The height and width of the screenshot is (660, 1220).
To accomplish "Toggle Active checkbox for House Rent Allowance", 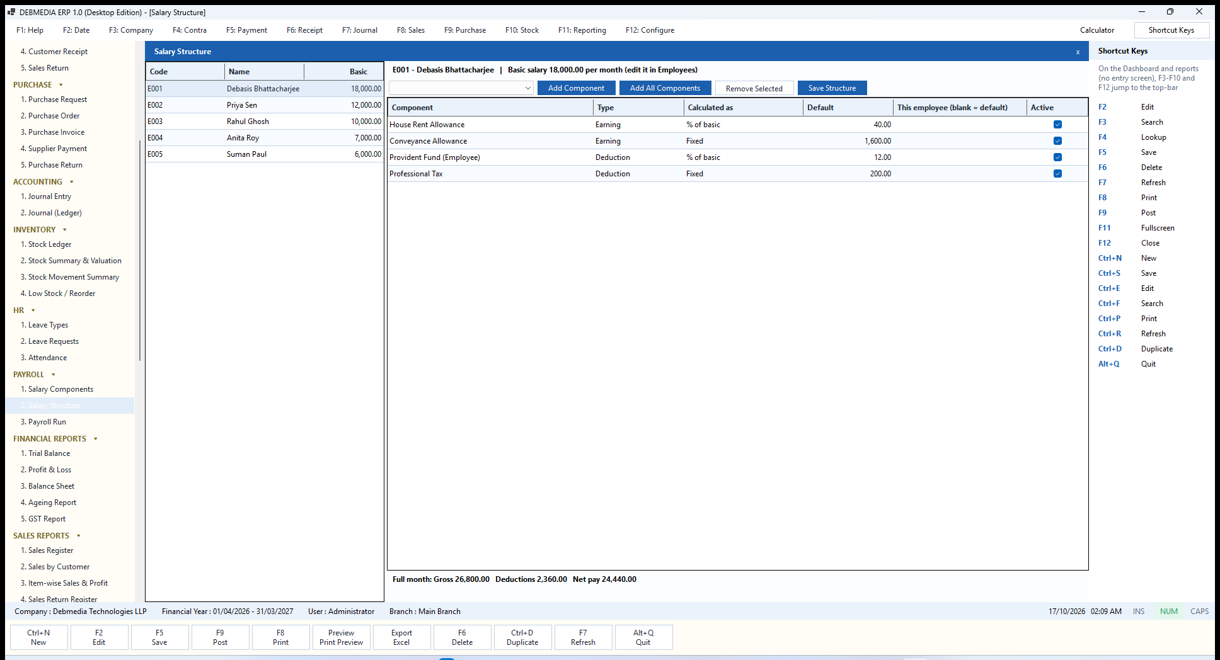I will pos(1057,125).
